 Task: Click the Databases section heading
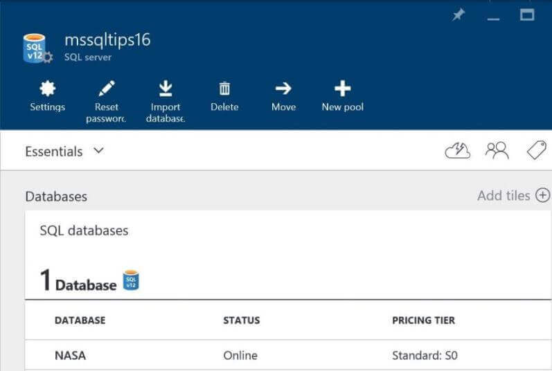pos(56,196)
